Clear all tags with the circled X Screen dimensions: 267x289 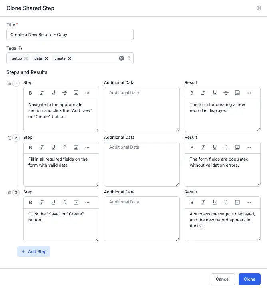point(122,58)
